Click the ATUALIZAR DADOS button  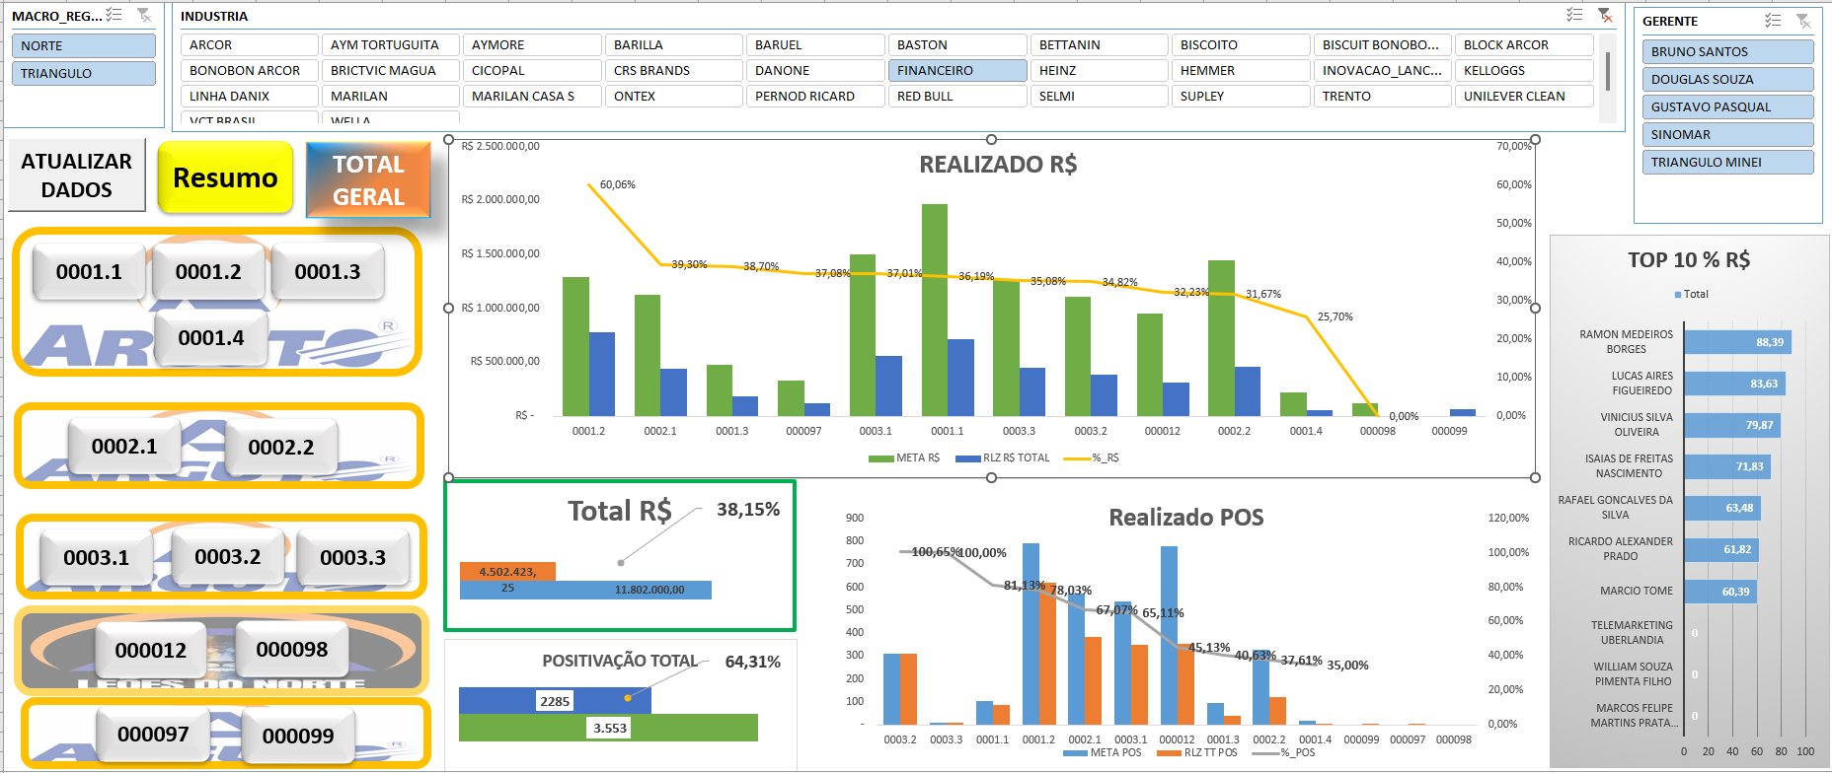77,176
